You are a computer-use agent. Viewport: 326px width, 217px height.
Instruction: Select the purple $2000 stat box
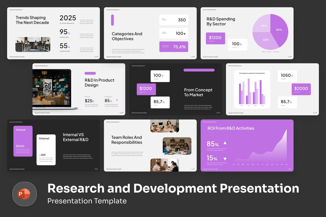301,89
